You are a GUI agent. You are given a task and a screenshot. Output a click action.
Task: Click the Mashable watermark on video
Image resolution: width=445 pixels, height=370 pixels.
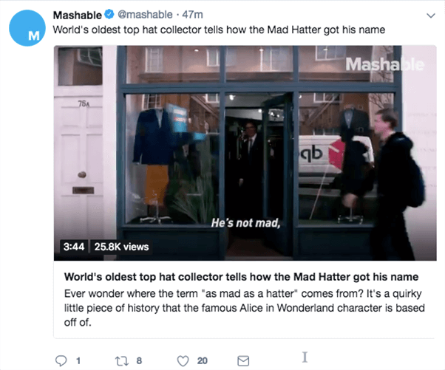pyautogui.click(x=384, y=64)
